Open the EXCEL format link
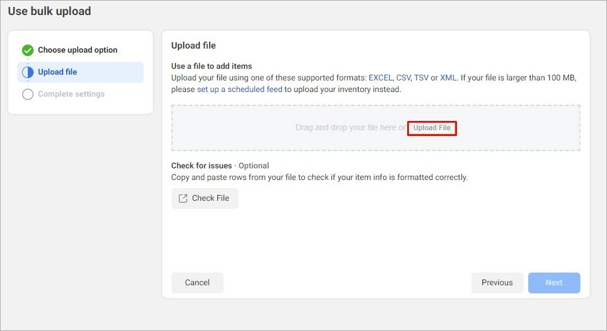 pyautogui.click(x=381, y=78)
